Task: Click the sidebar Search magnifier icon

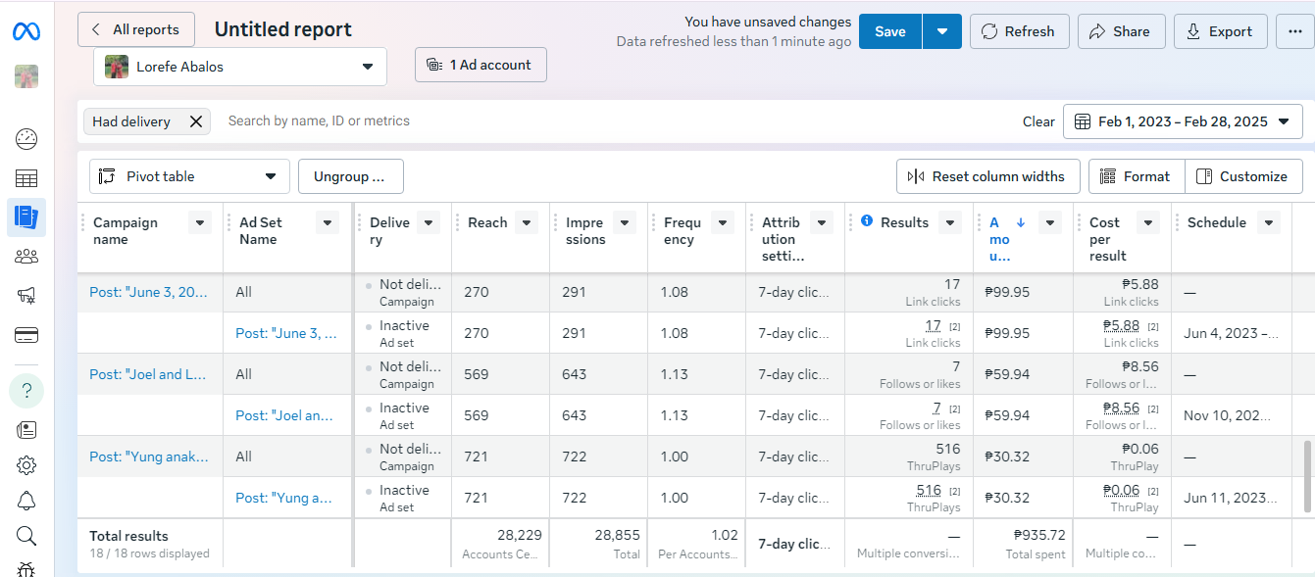Action: tap(26, 536)
